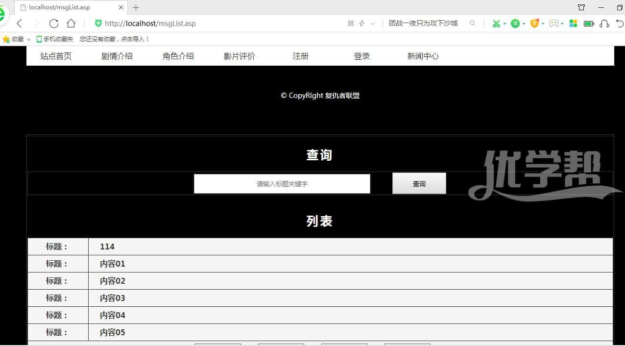Open the scissors screenshot tool
625x346 pixels.
[x=496, y=24]
